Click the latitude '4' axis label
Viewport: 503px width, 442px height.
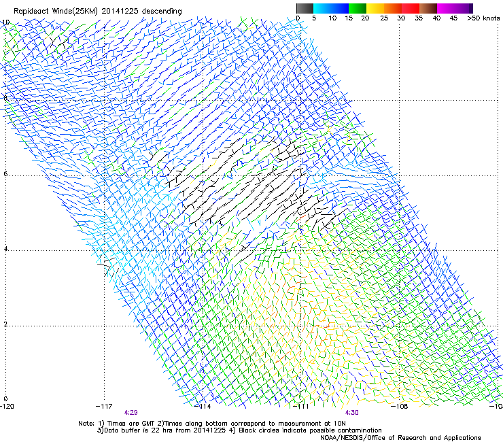5,249
